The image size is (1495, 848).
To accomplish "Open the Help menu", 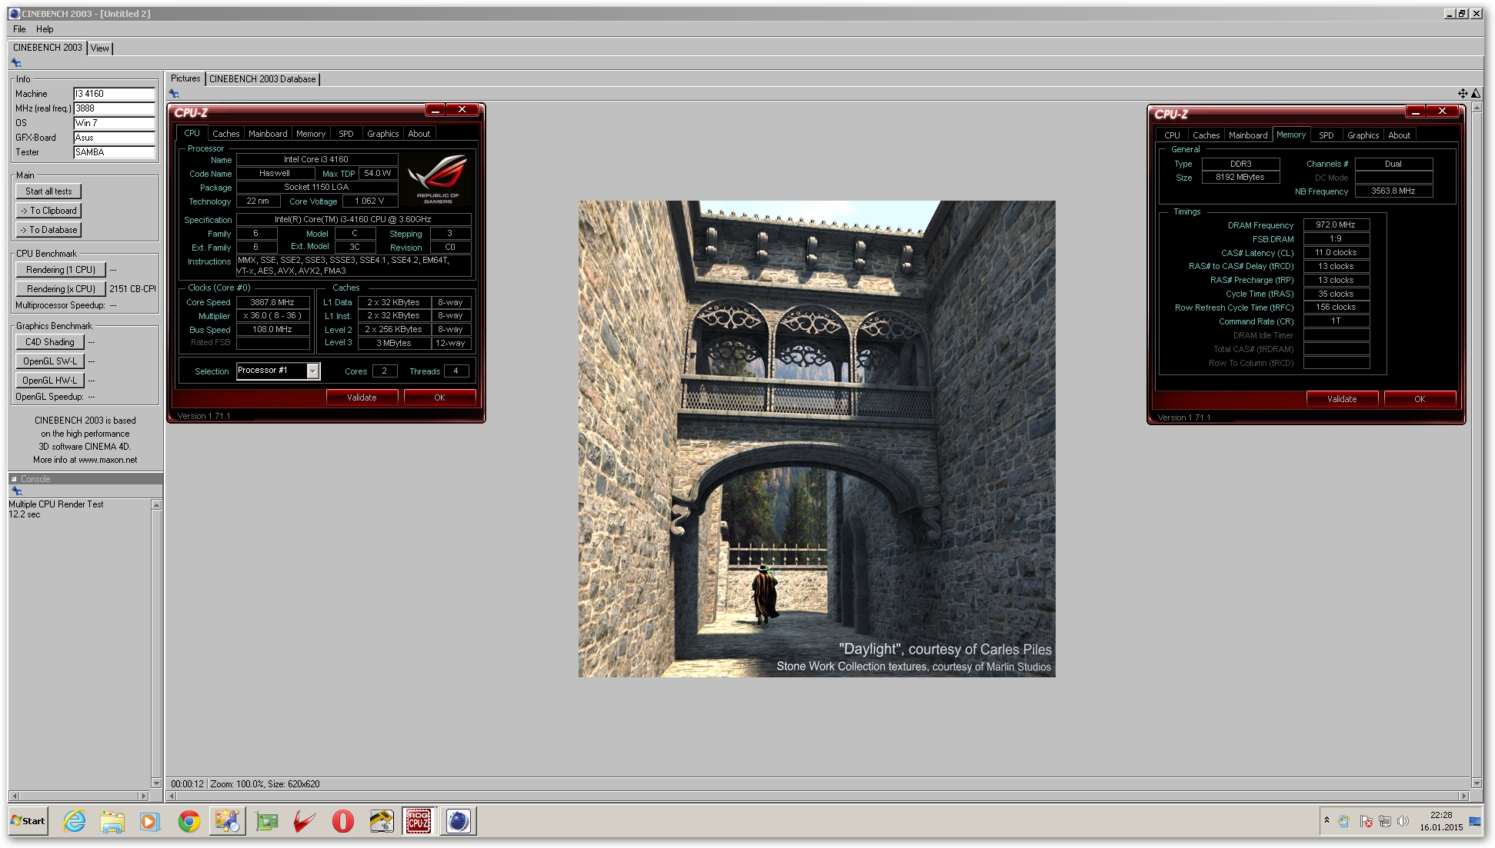I will 45,29.
